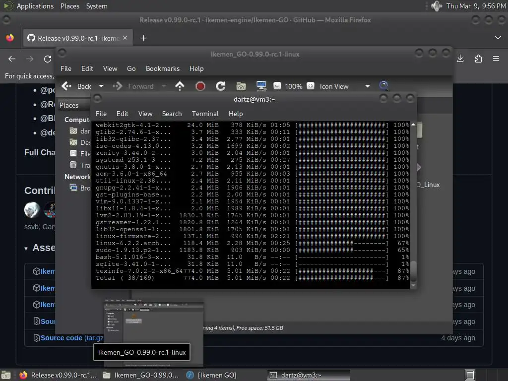Reload the folder with the refresh icon

click(221, 86)
